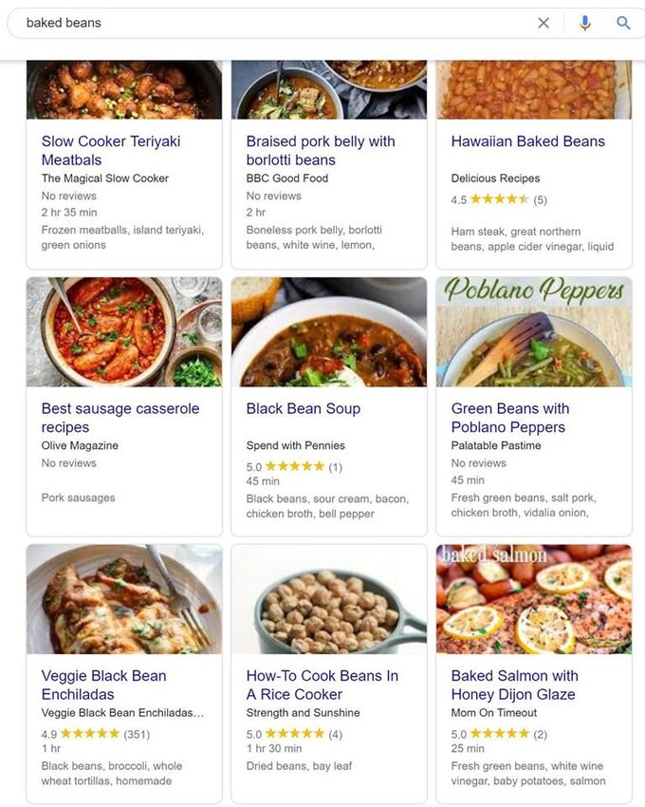Click the Poblano Peppers recipe image
Image resolution: width=645 pixels, height=807 pixels.
(x=533, y=332)
